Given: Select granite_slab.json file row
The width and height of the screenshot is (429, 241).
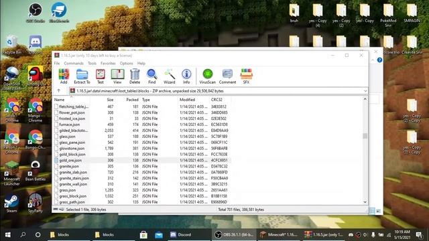Looking at the screenshot, I should coord(141,172).
